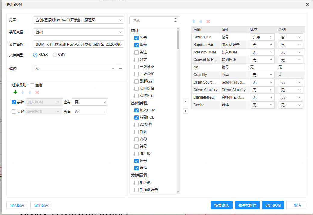Move filter rule down with blue down arrow
313x215 pixels.
point(30,92)
